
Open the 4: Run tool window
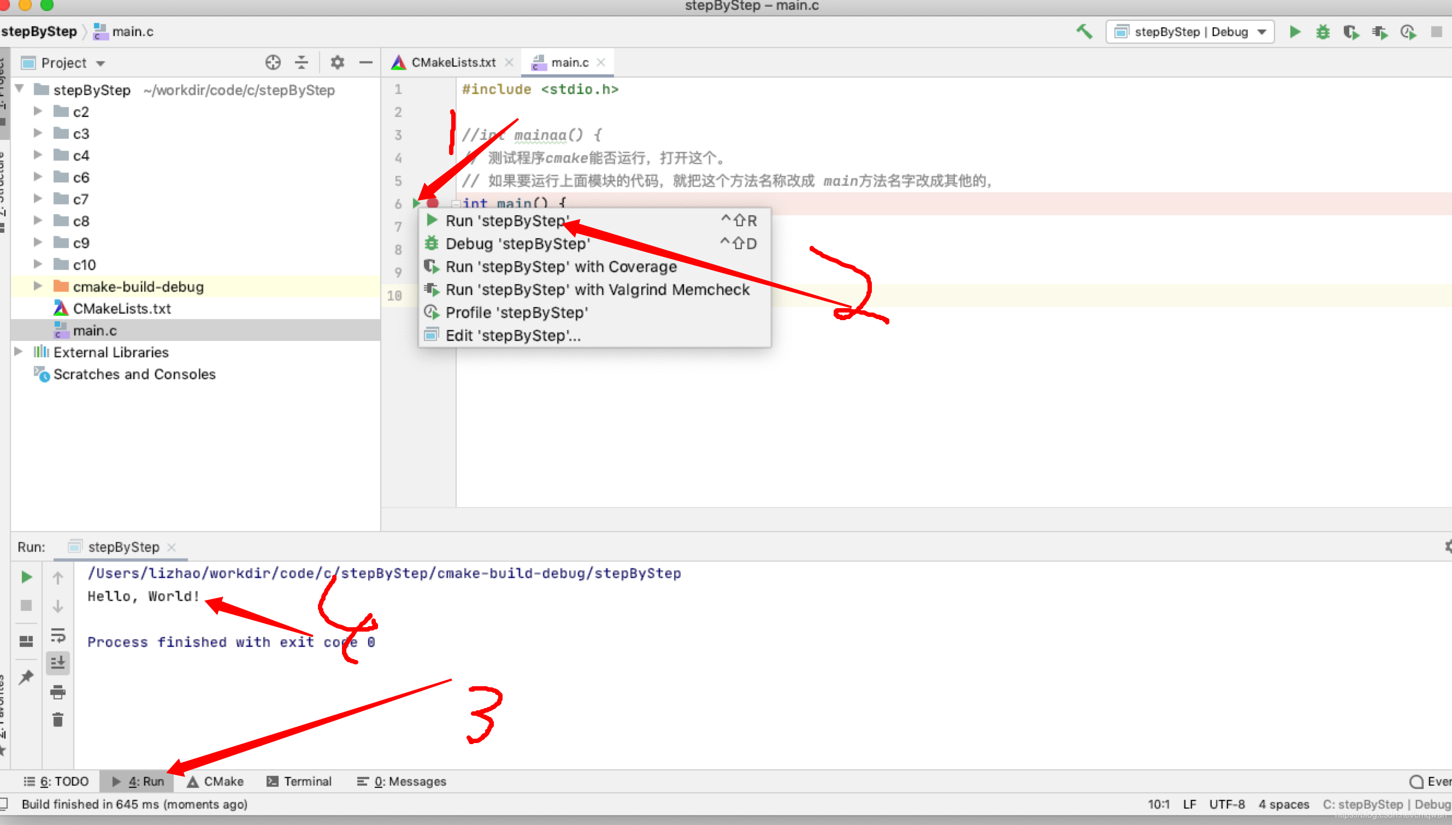coord(138,781)
